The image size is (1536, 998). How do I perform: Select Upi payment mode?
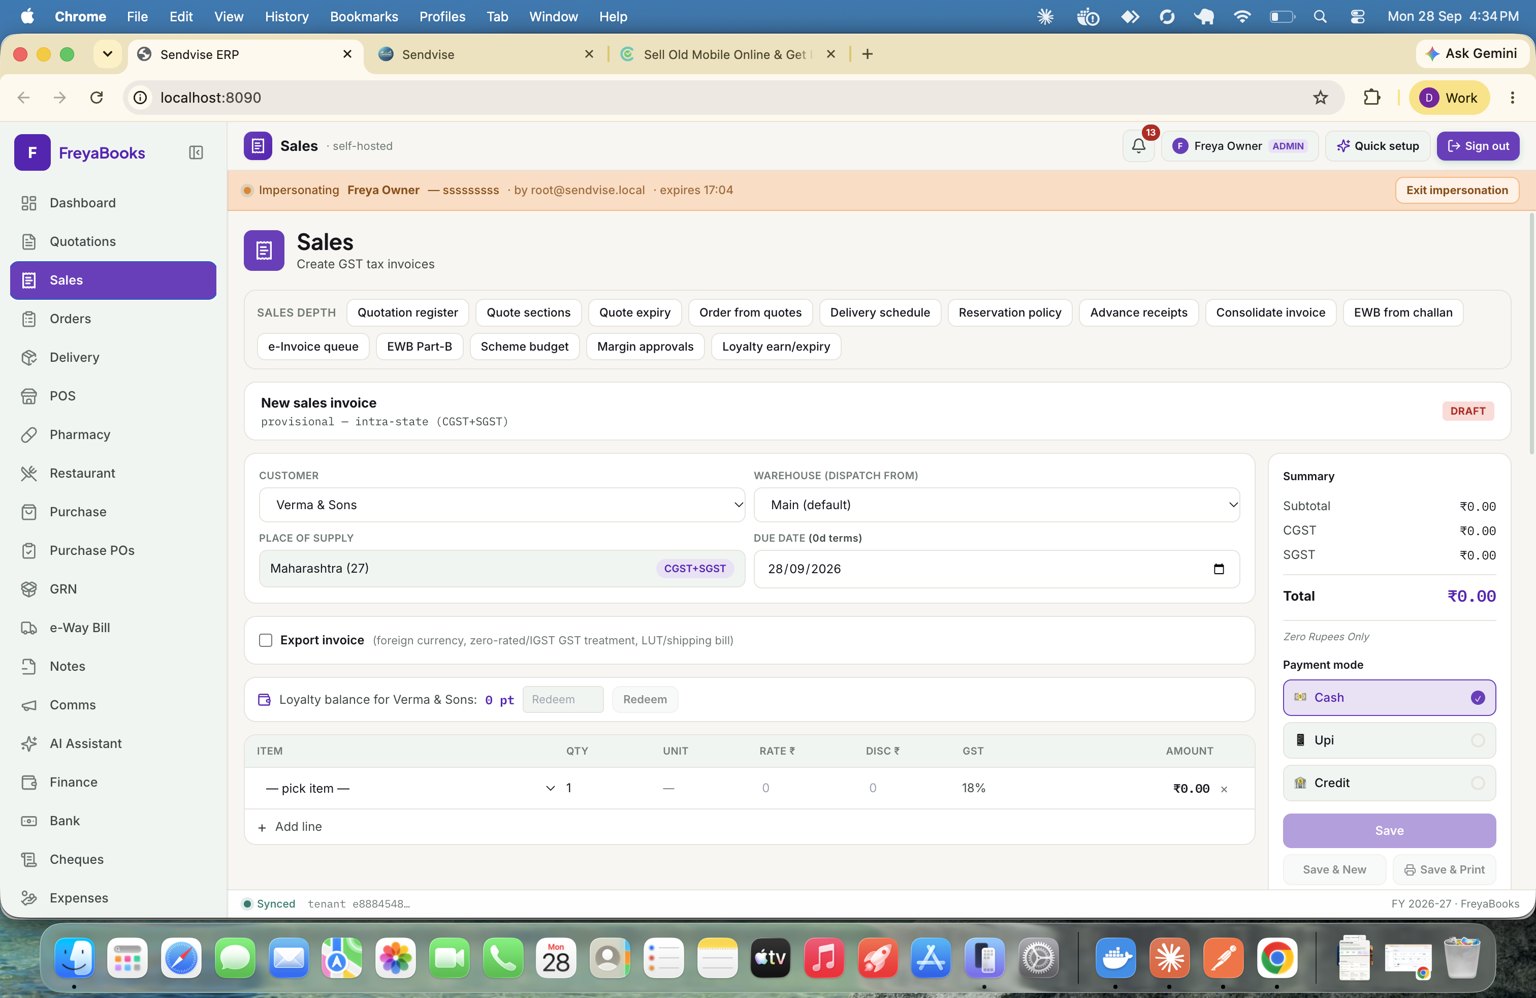click(1389, 740)
